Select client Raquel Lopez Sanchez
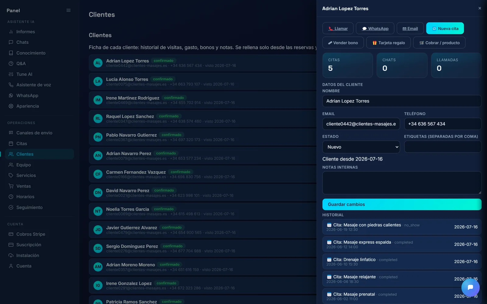Viewport: 487px width, 304px height. [203, 119]
